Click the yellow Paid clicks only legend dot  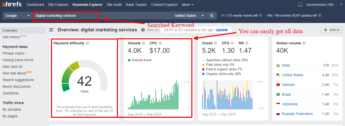pos(203,65)
